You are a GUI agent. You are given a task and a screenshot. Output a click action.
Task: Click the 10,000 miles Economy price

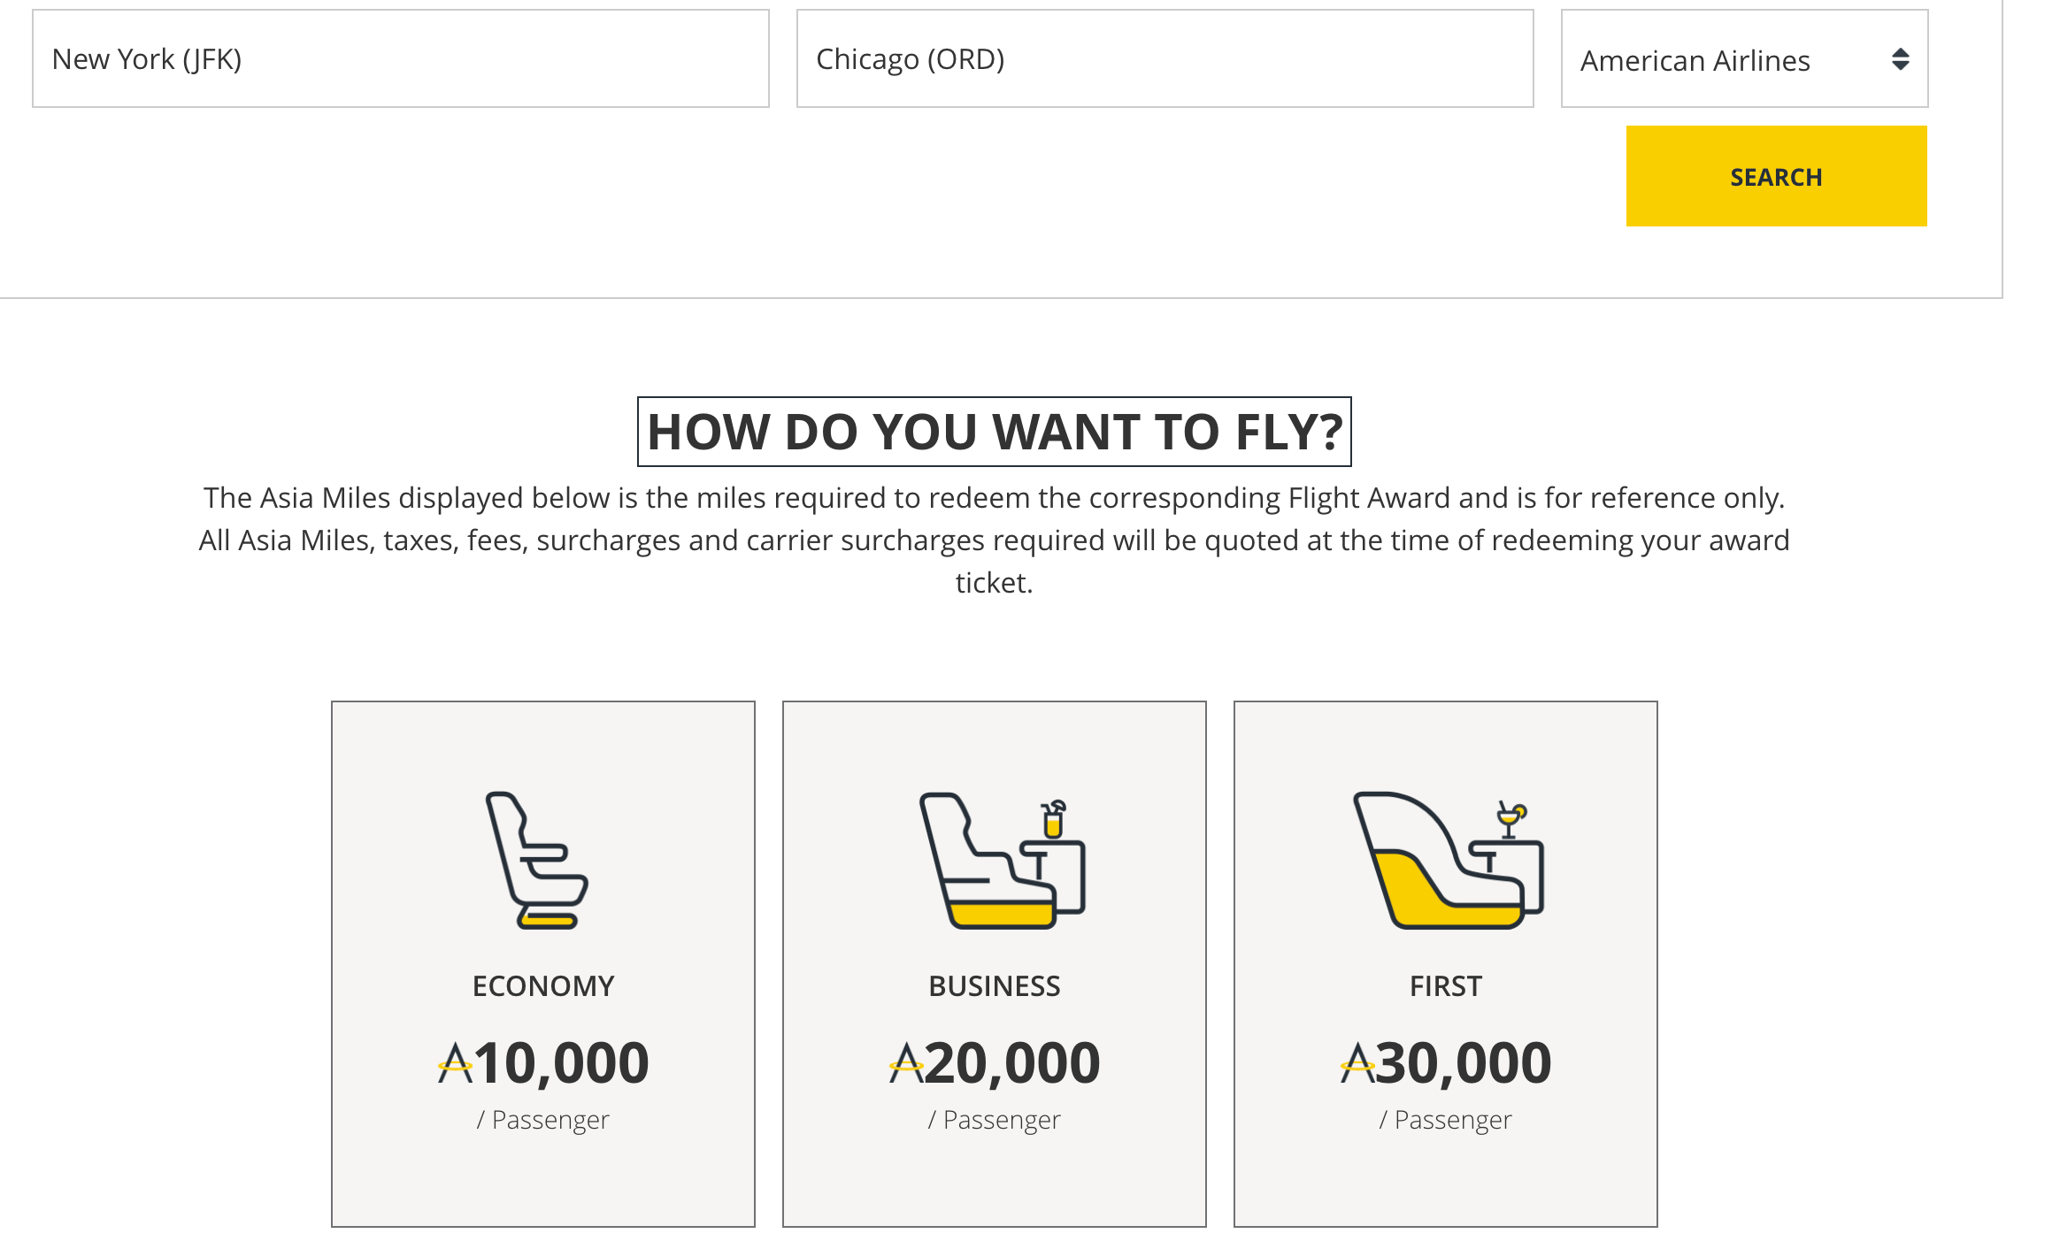click(x=562, y=1062)
